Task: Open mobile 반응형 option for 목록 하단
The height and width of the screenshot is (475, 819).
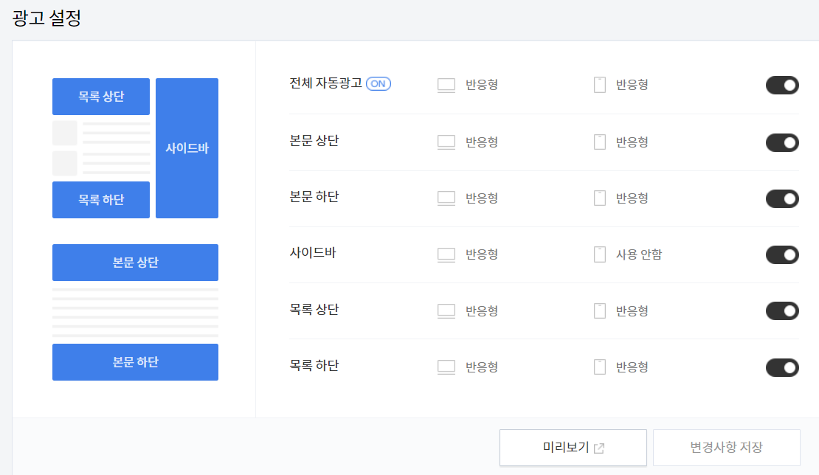Action: pos(632,367)
